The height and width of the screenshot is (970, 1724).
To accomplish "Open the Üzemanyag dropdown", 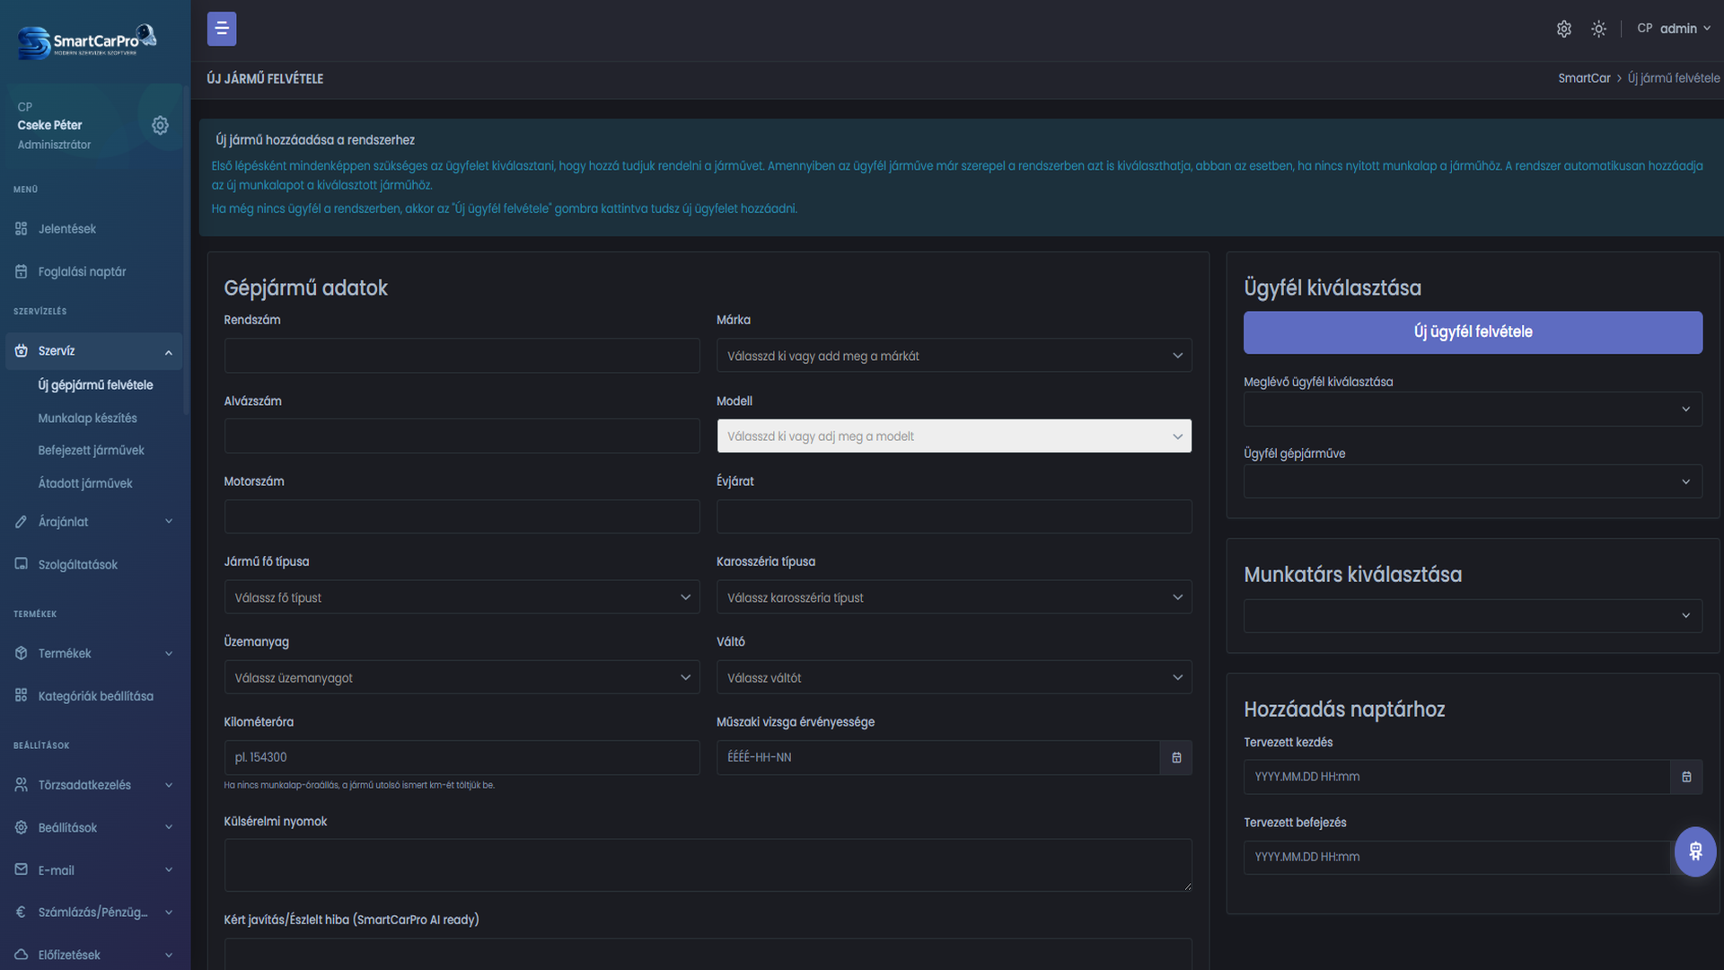I will (x=462, y=677).
